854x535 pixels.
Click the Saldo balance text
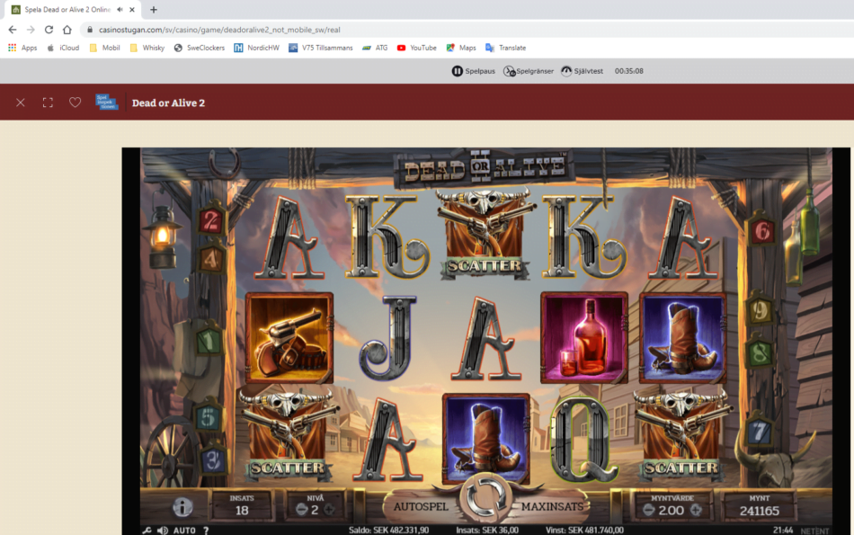pyautogui.click(x=388, y=531)
